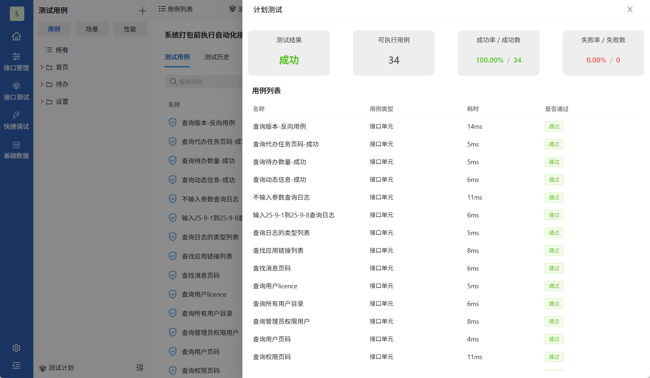Open 测试计划 at the bottom

[x=57, y=368]
